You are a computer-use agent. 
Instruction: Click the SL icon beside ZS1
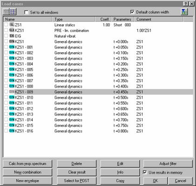12,25
